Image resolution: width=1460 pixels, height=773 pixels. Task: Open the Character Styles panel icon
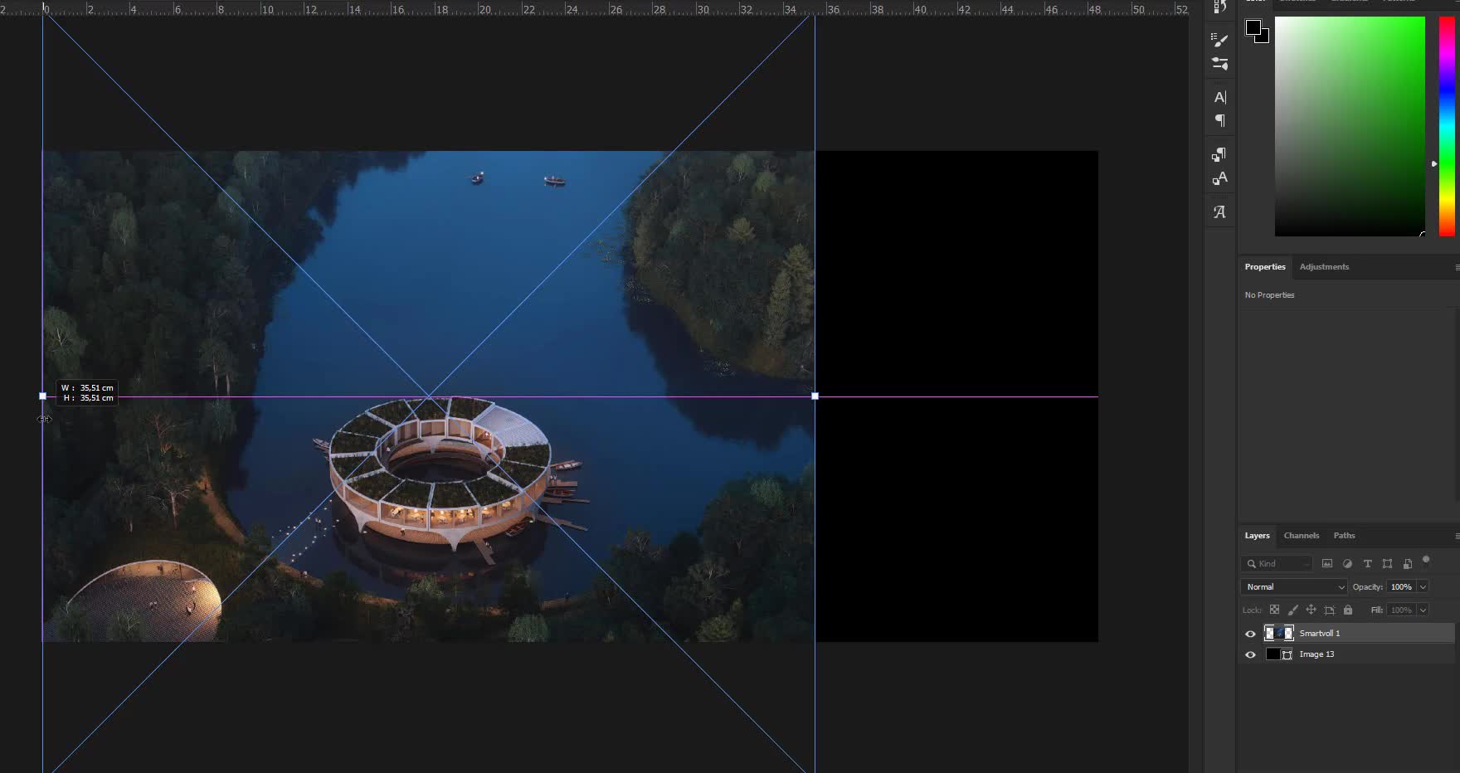pyautogui.click(x=1219, y=177)
